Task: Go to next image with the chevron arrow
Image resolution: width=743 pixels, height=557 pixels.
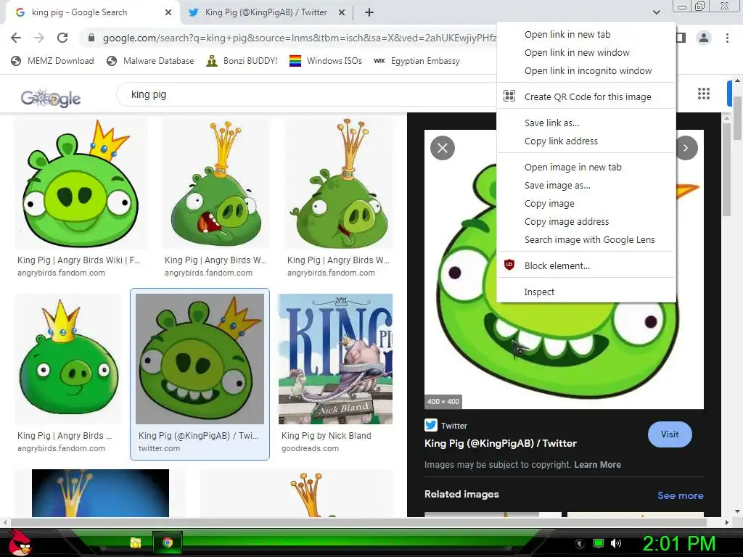Action: pyautogui.click(x=685, y=148)
